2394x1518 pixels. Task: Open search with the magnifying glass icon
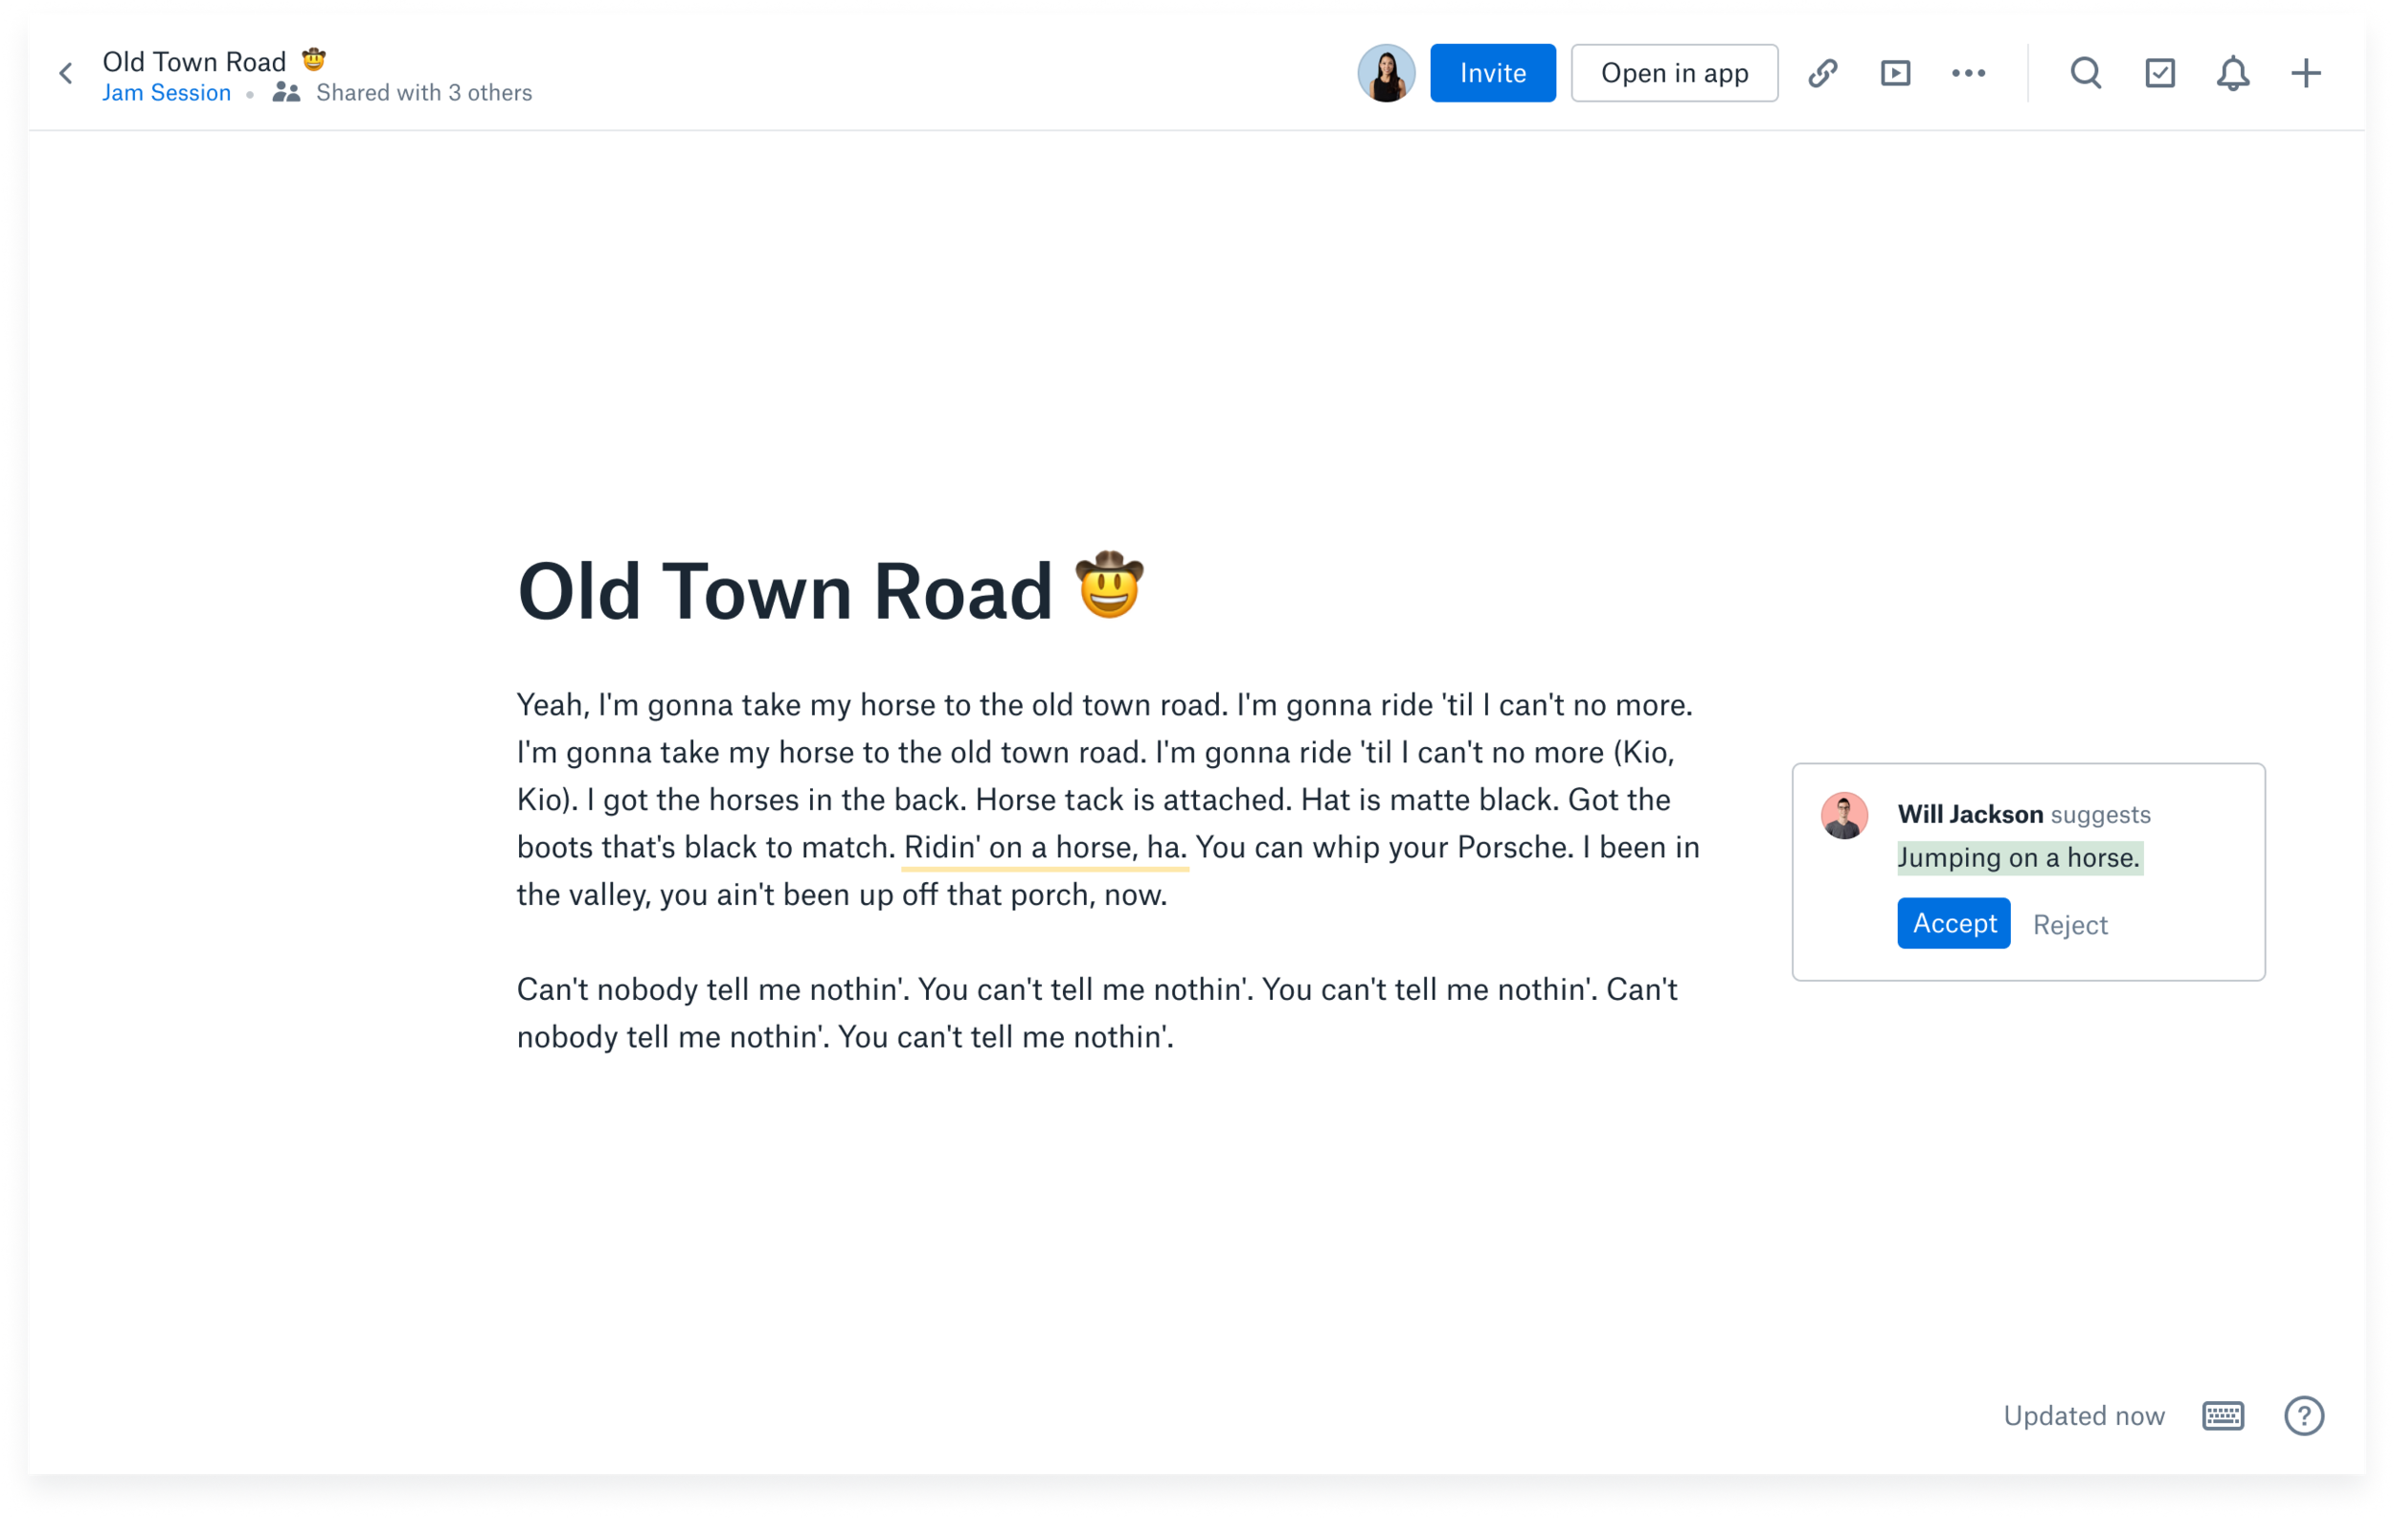2086,74
